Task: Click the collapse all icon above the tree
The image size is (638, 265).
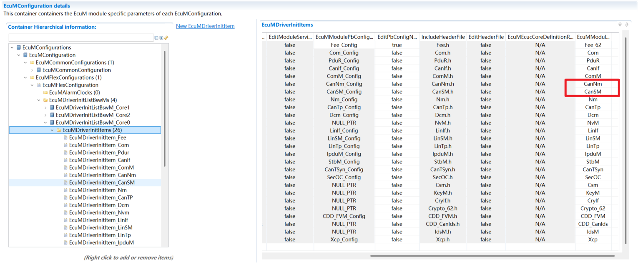Action: (x=156, y=38)
